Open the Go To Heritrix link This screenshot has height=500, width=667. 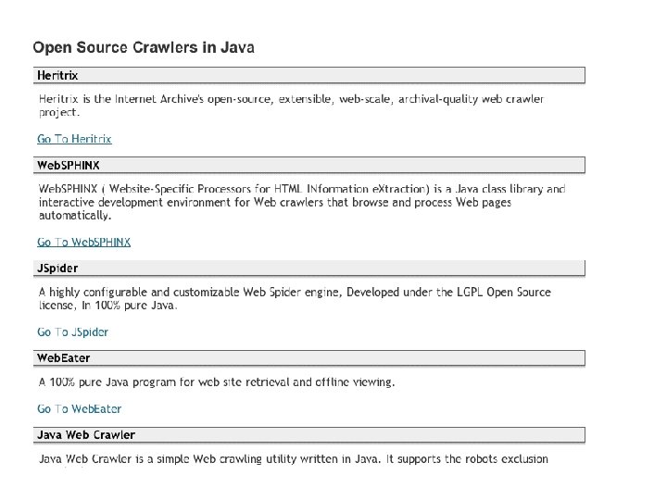[74, 139]
